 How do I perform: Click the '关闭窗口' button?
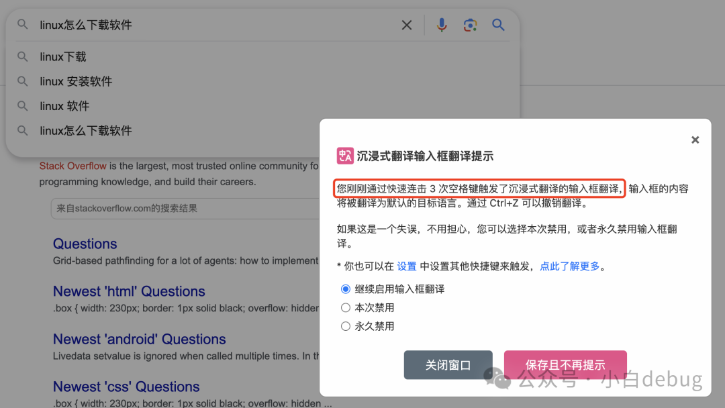[448, 365]
